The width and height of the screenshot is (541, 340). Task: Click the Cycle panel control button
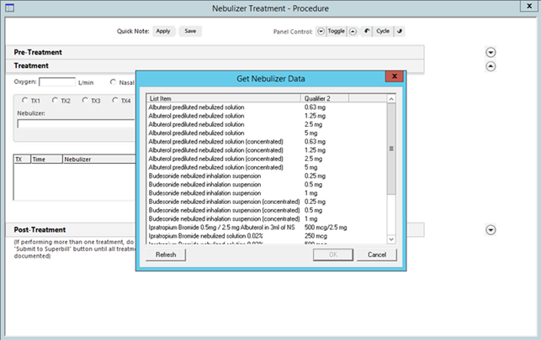383,31
